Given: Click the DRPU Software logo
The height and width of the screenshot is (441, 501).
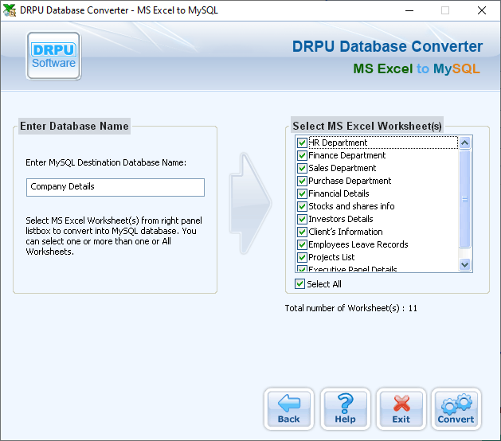Looking at the screenshot, I should point(53,56).
